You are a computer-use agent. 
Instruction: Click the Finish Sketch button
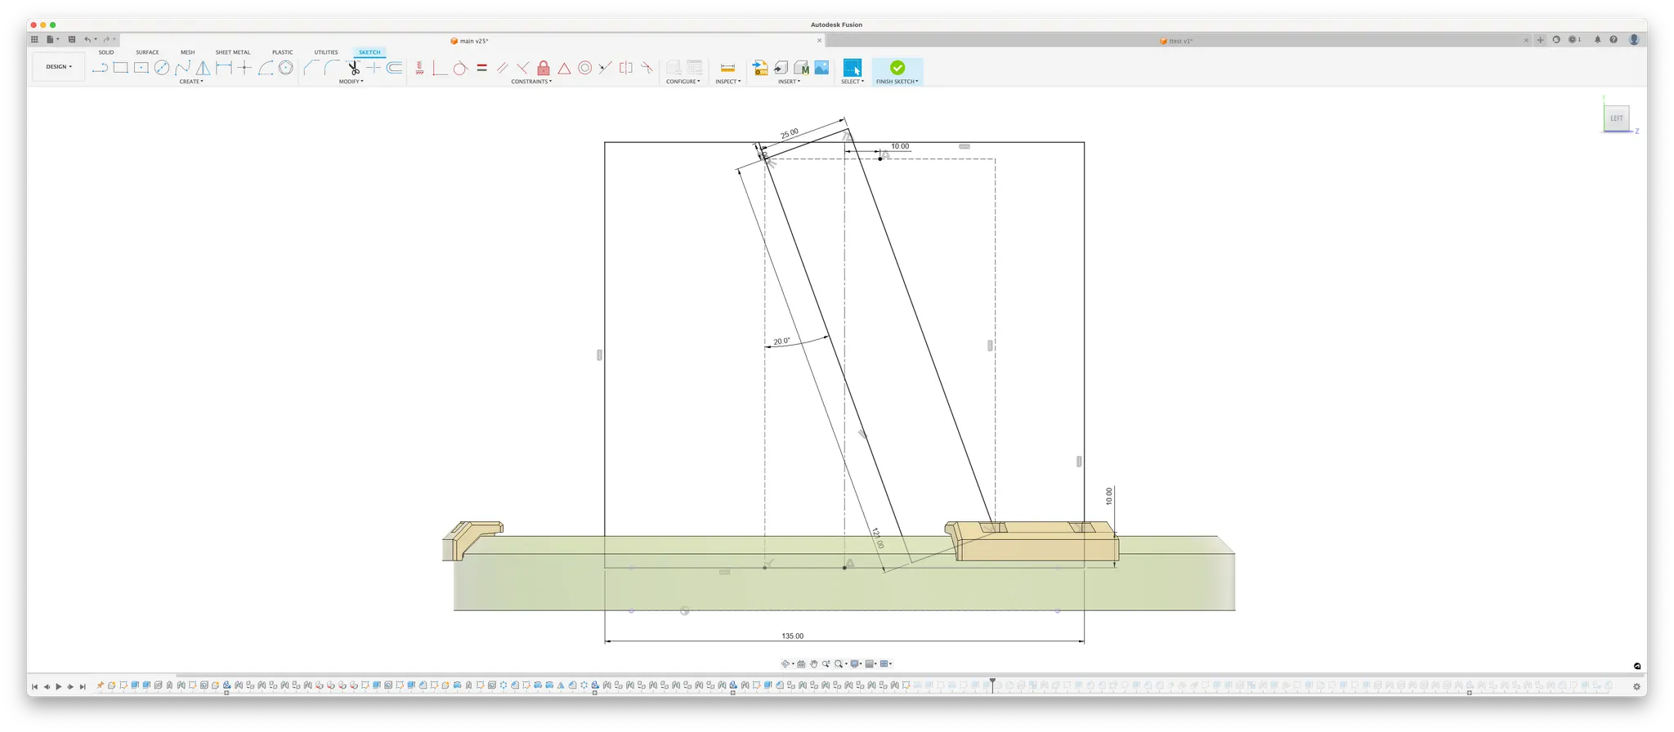point(897,69)
